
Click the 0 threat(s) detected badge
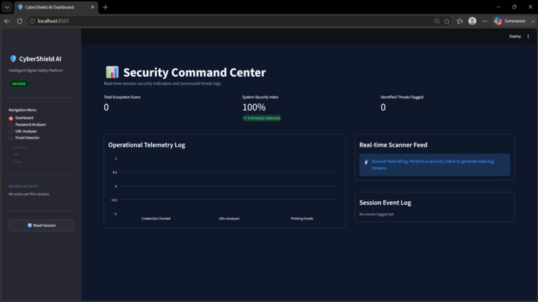[262, 118]
